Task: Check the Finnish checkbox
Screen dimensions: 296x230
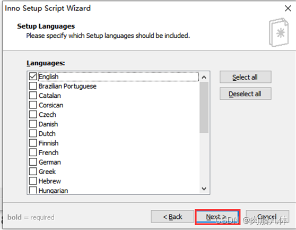Action: pyautogui.click(x=33, y=143)
